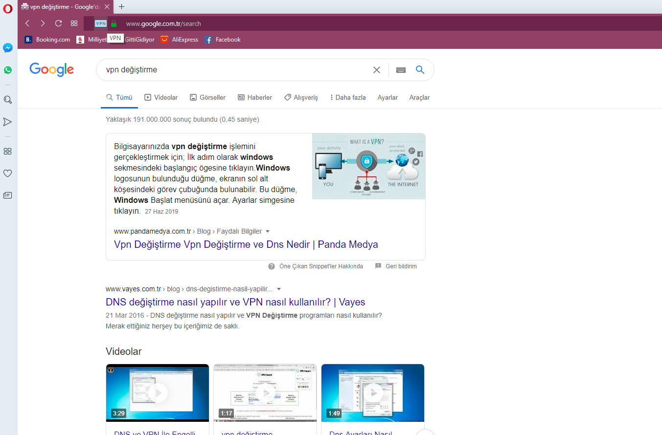Open the personal news icon in sidebar
This screenshot has height=435, width=662.
coord(8,195)
